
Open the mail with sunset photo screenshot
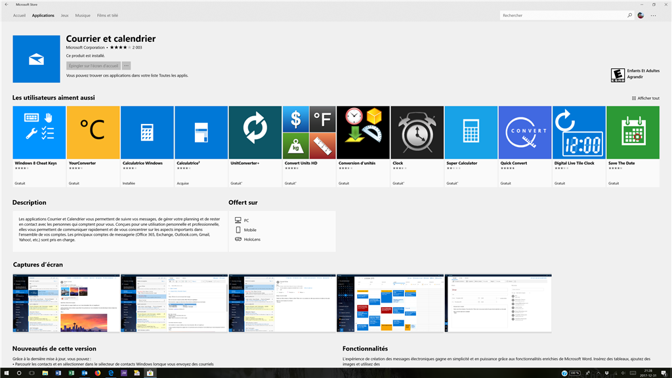[x=66, y=303]
